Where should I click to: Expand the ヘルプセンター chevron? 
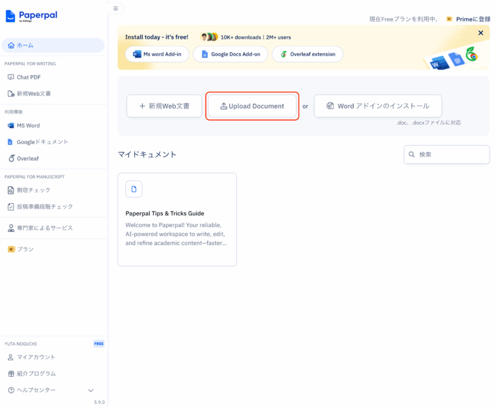click(90, 390)
